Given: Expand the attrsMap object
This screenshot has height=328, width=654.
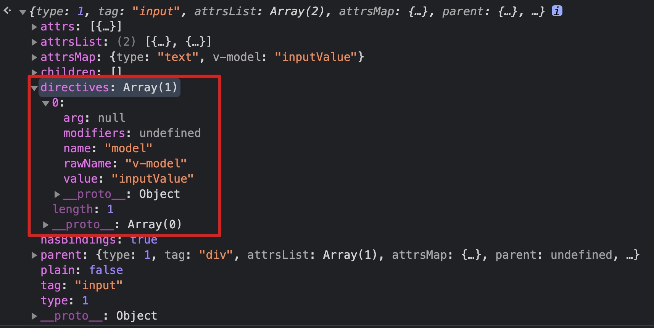Looking at the screenshot, I should coord(34,57).
